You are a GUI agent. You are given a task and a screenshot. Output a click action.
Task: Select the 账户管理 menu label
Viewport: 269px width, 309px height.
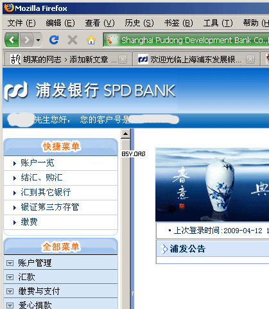[35, 263]
